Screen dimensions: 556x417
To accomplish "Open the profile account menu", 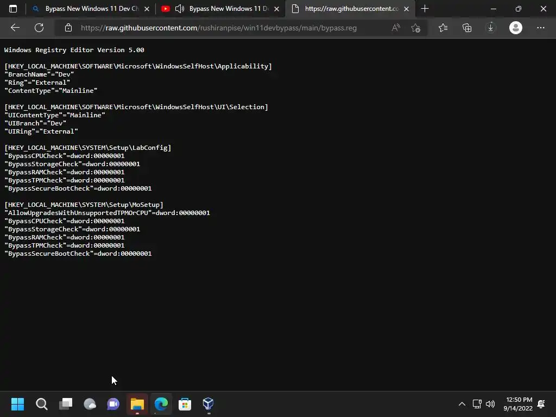I will pyautogui.click(x=516, y=28).
